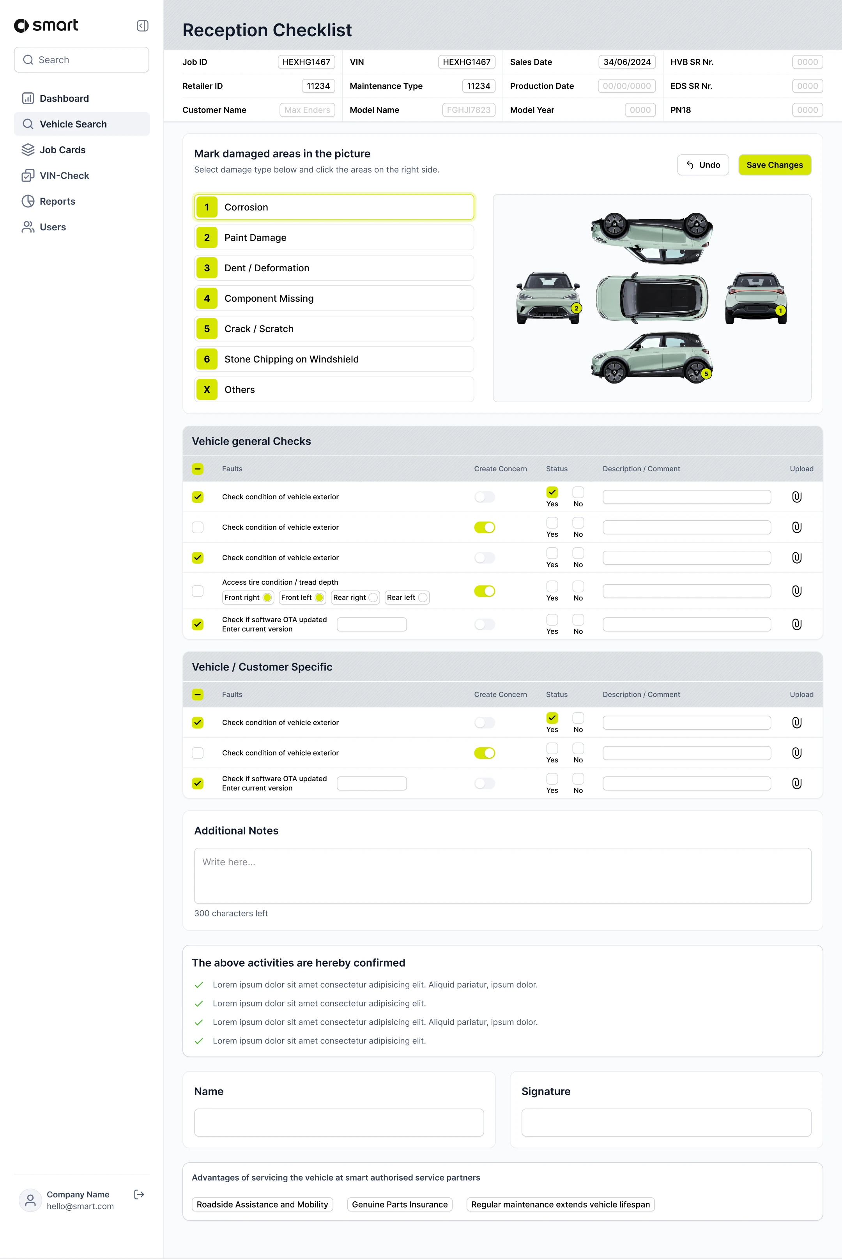842x1259 pixels.
Task: Click the Additional Notes text area
Action: click(x=502, y=876)
